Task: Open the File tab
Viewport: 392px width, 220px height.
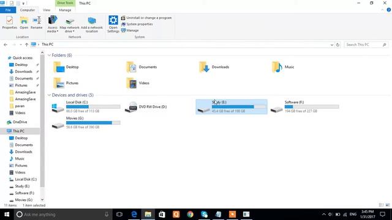Action: 8,10
